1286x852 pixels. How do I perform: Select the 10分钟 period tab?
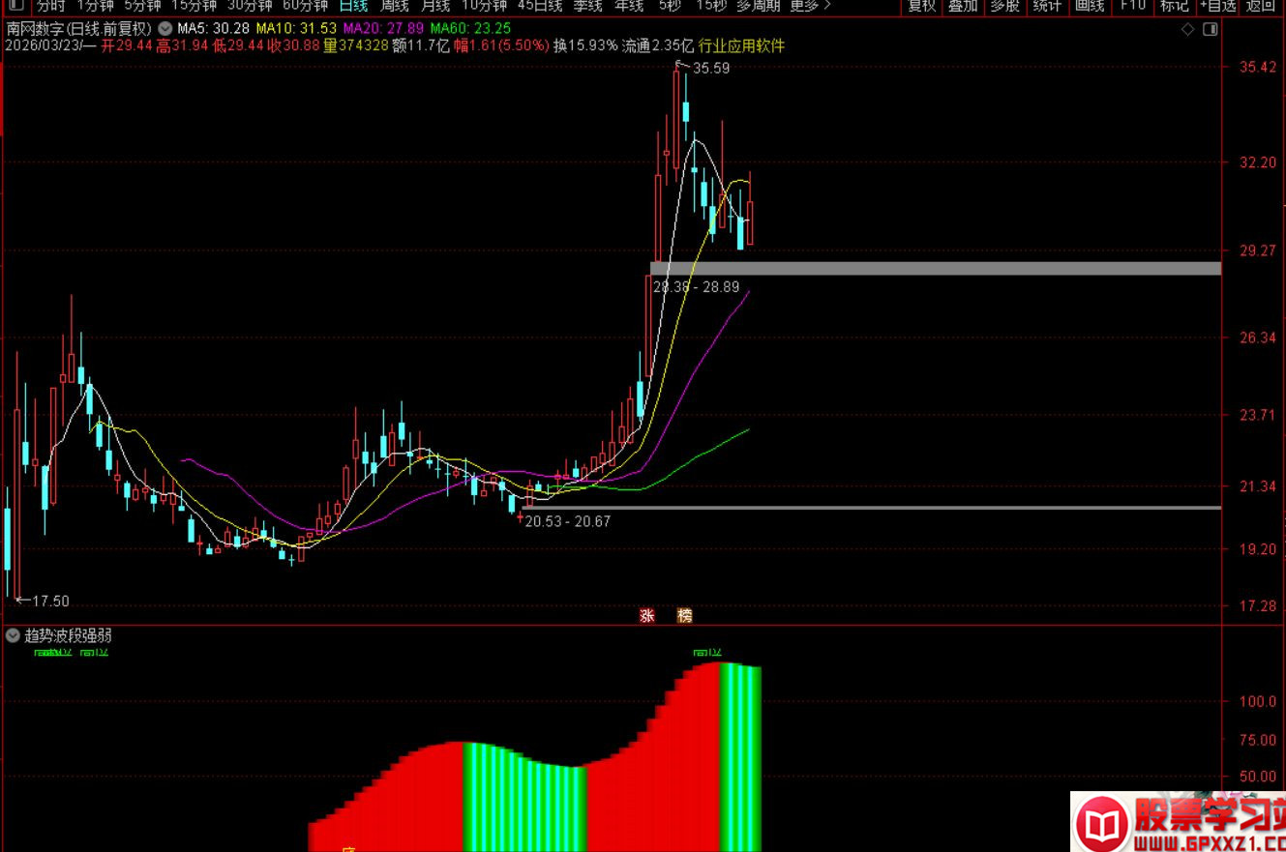click(x=484, y=6)
